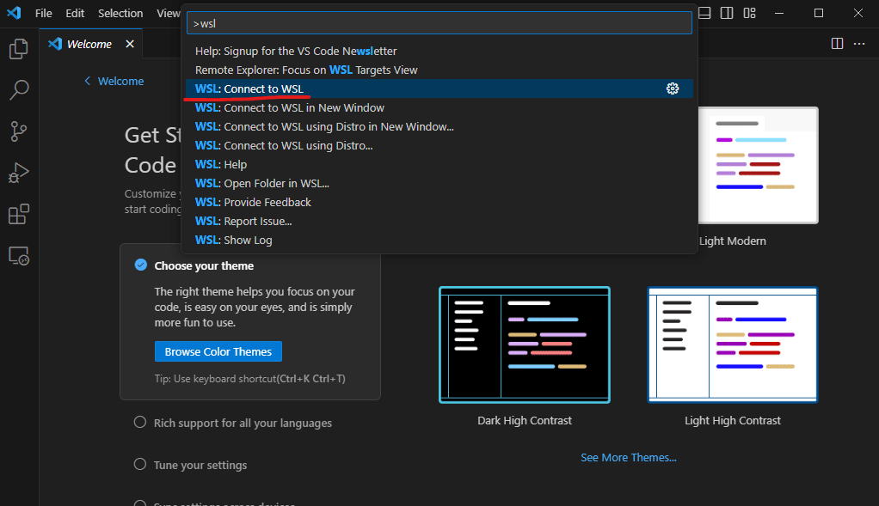Open editor More Actions ellipsis
This screenshot has width=879, height=506.
point(859,44)
